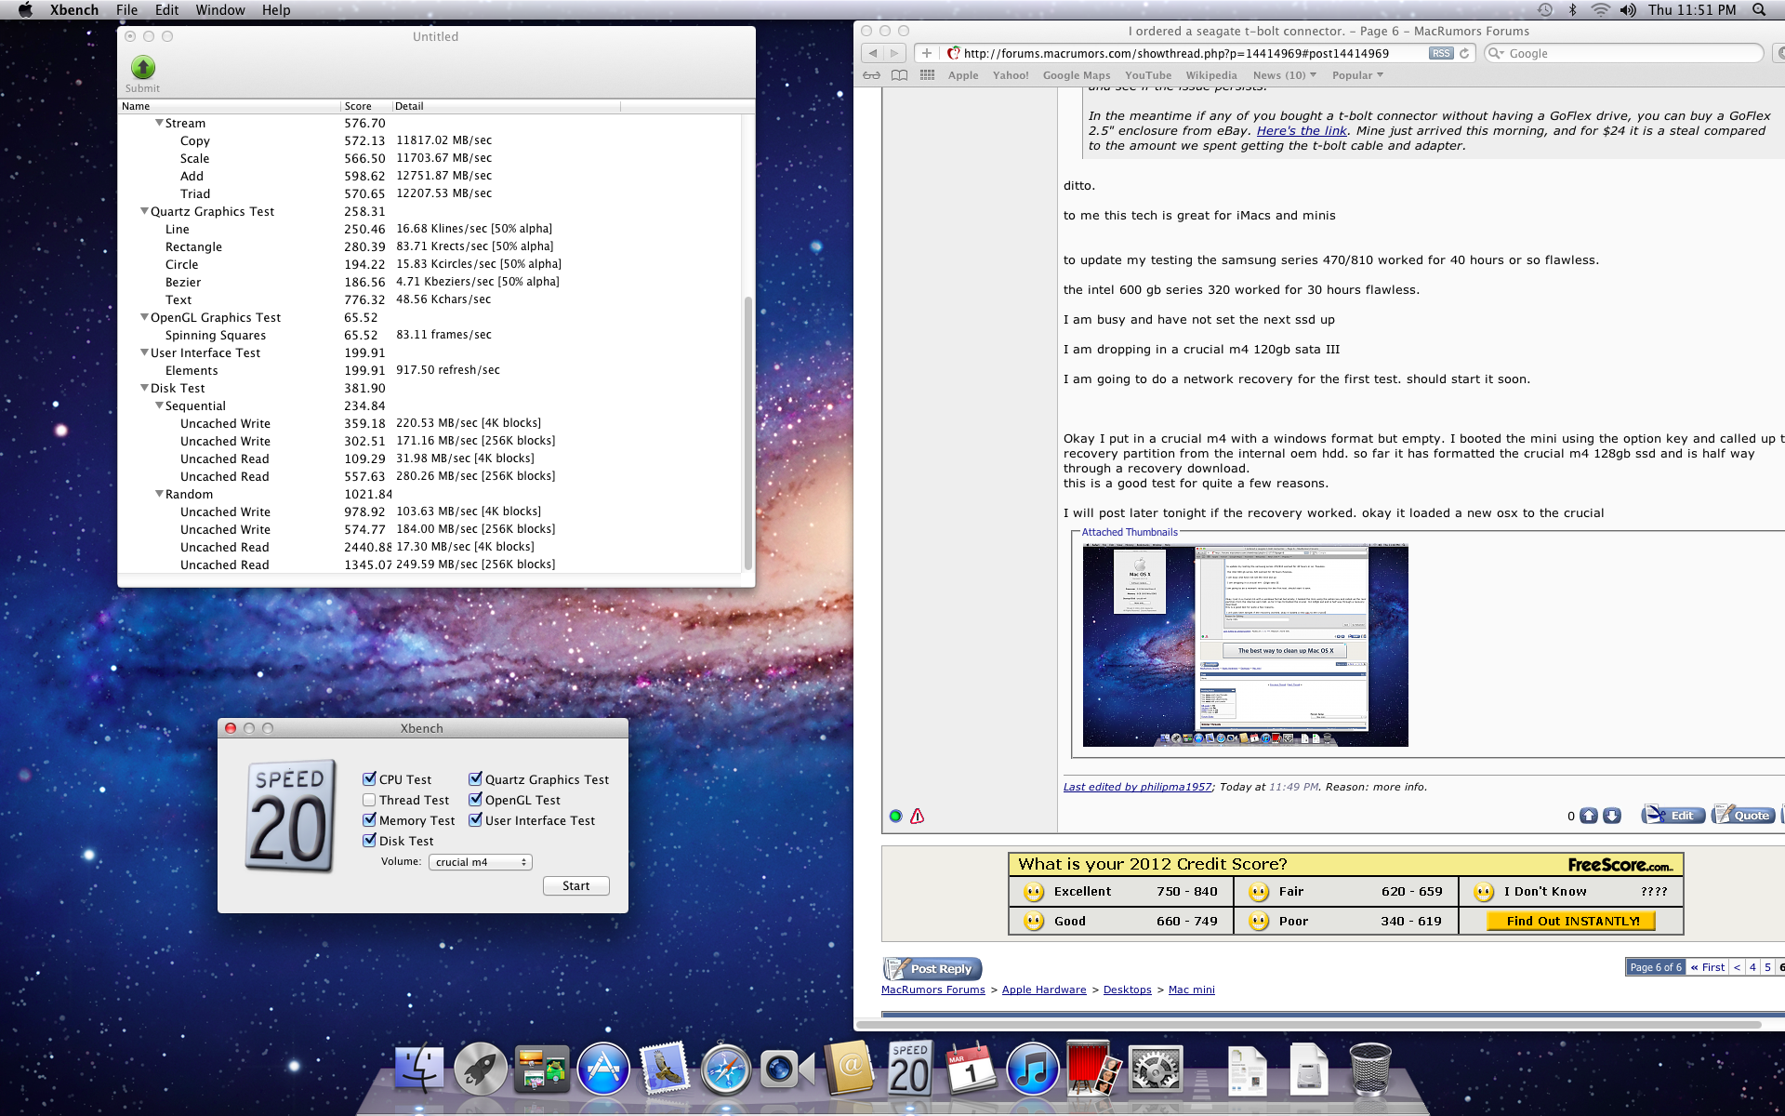Open the Apple menu

click(25, 9)
